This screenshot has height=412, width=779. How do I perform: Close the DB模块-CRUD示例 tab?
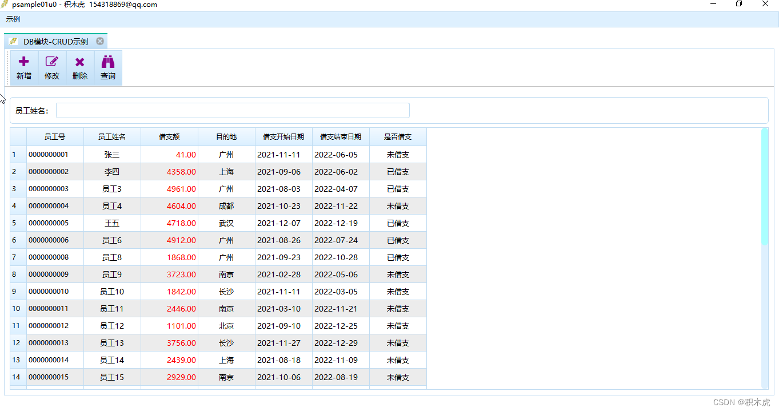click(99, 41)
